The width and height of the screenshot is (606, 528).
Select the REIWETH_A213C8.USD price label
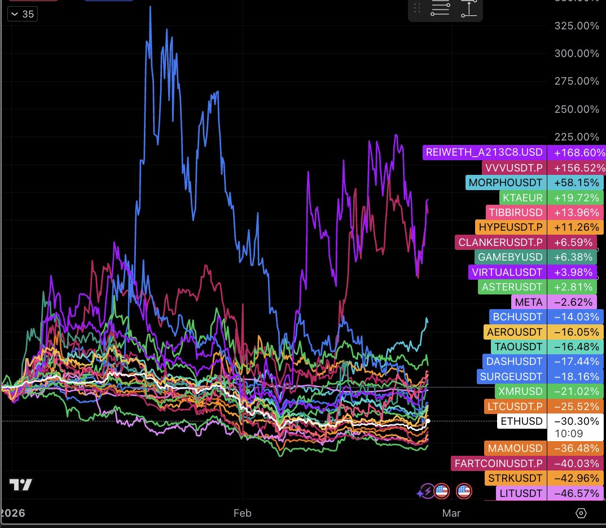(484, 152)
